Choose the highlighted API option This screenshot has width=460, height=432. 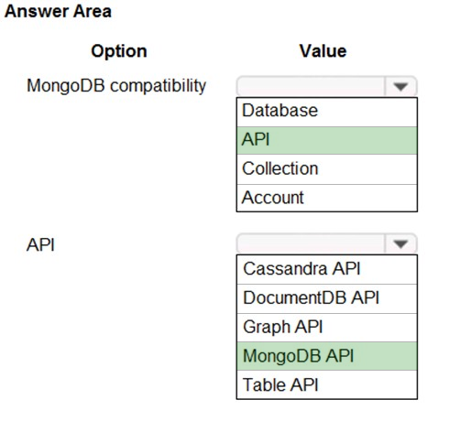click(327, 140)
